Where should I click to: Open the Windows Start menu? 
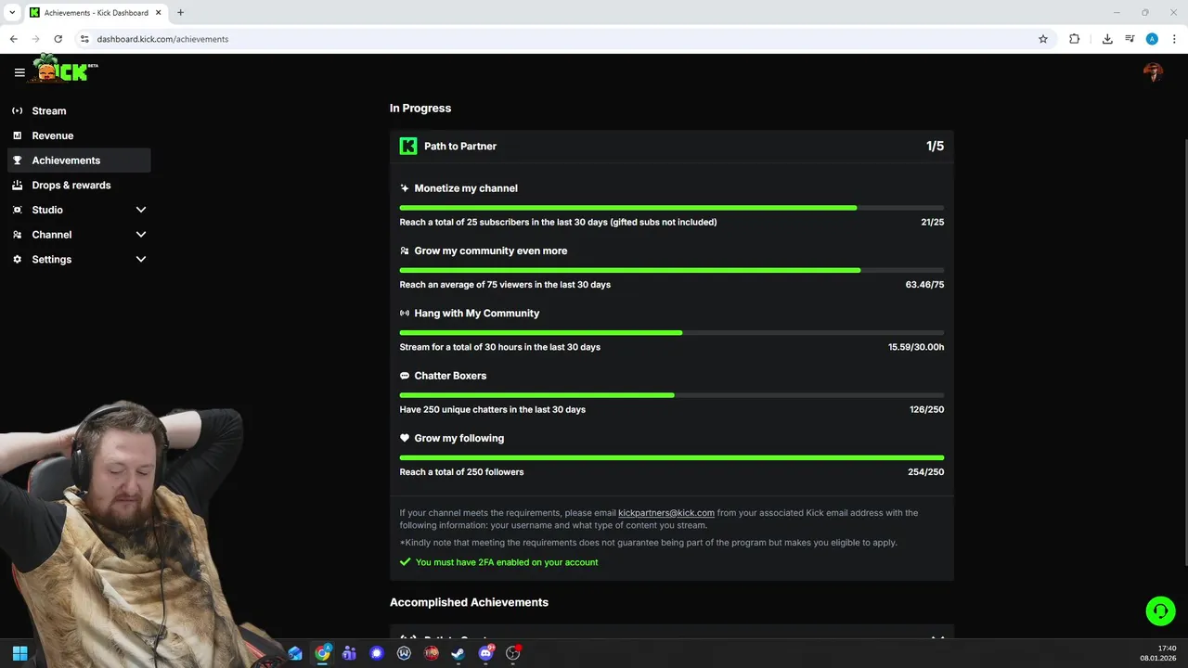19,653
